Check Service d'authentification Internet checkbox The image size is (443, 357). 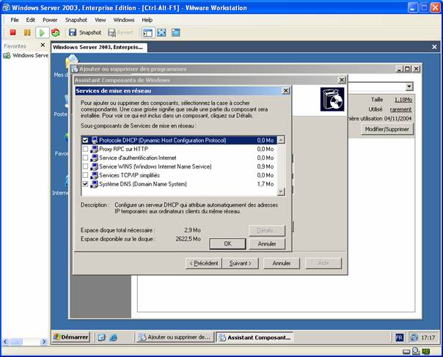coord(85,158)
